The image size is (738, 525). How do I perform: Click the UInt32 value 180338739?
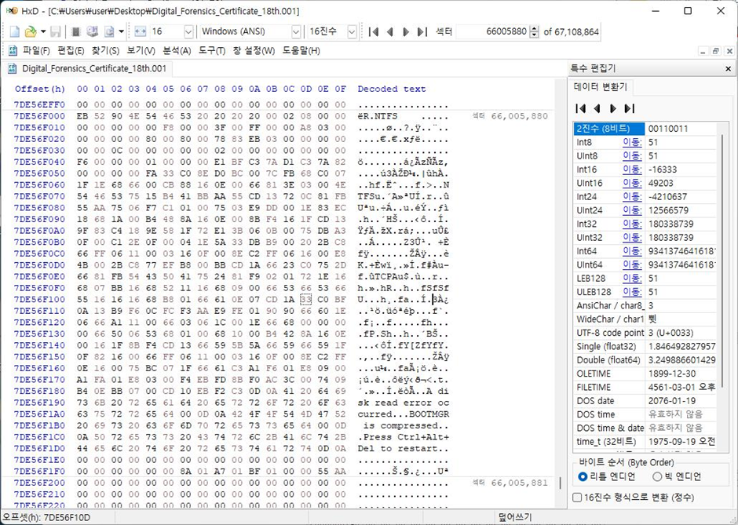[671, 238]
